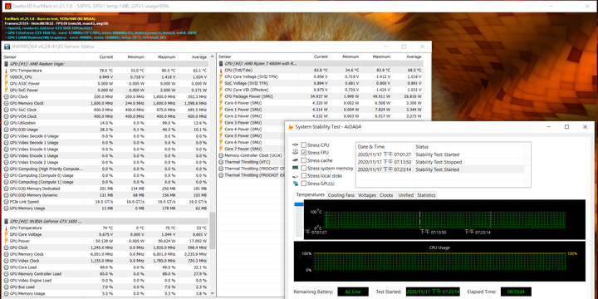Click the CPU Package Power current value 34.937 W
This screenshot has height=299, width=598.
click(319, 96)
